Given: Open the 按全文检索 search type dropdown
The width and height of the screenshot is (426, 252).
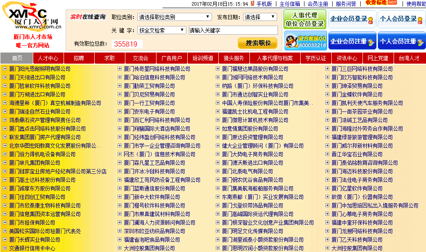Looking at the screenshot, I should coord(162,30).
